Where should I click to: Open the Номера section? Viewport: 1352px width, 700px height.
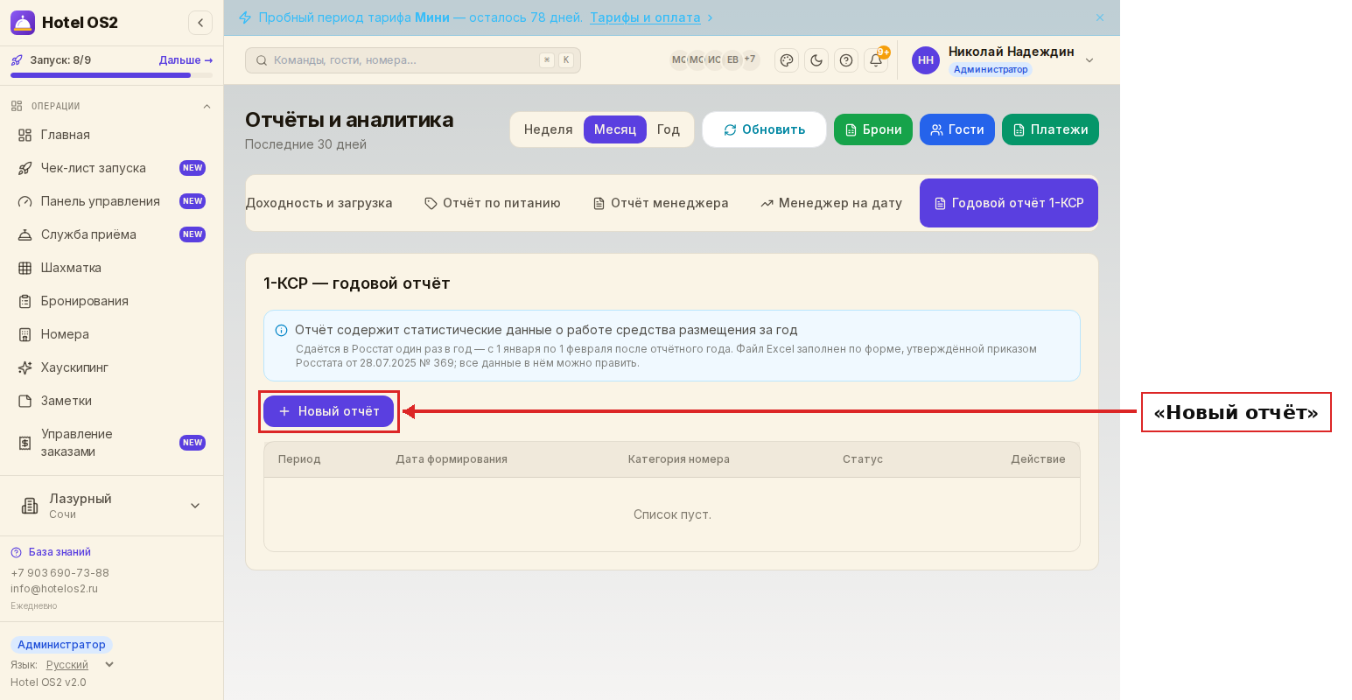point(111,334)
